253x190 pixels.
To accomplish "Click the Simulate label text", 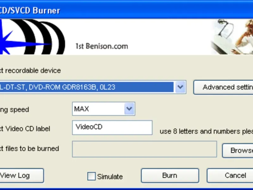I will (110, 177).
